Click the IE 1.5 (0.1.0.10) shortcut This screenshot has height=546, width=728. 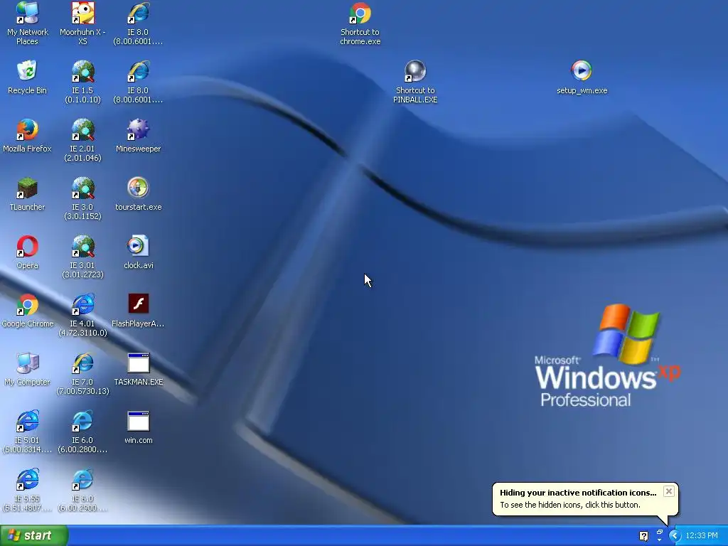tap(82, 71)
